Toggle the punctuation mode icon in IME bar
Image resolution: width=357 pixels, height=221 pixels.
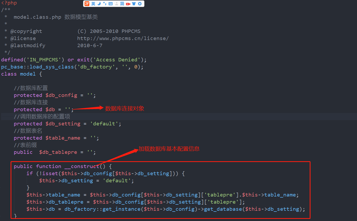click(x=105, y=4)
